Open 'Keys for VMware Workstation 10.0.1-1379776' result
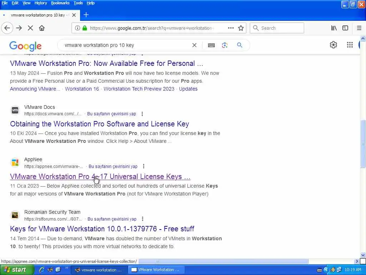The image size is (366, 275). (x=102, y=229)
